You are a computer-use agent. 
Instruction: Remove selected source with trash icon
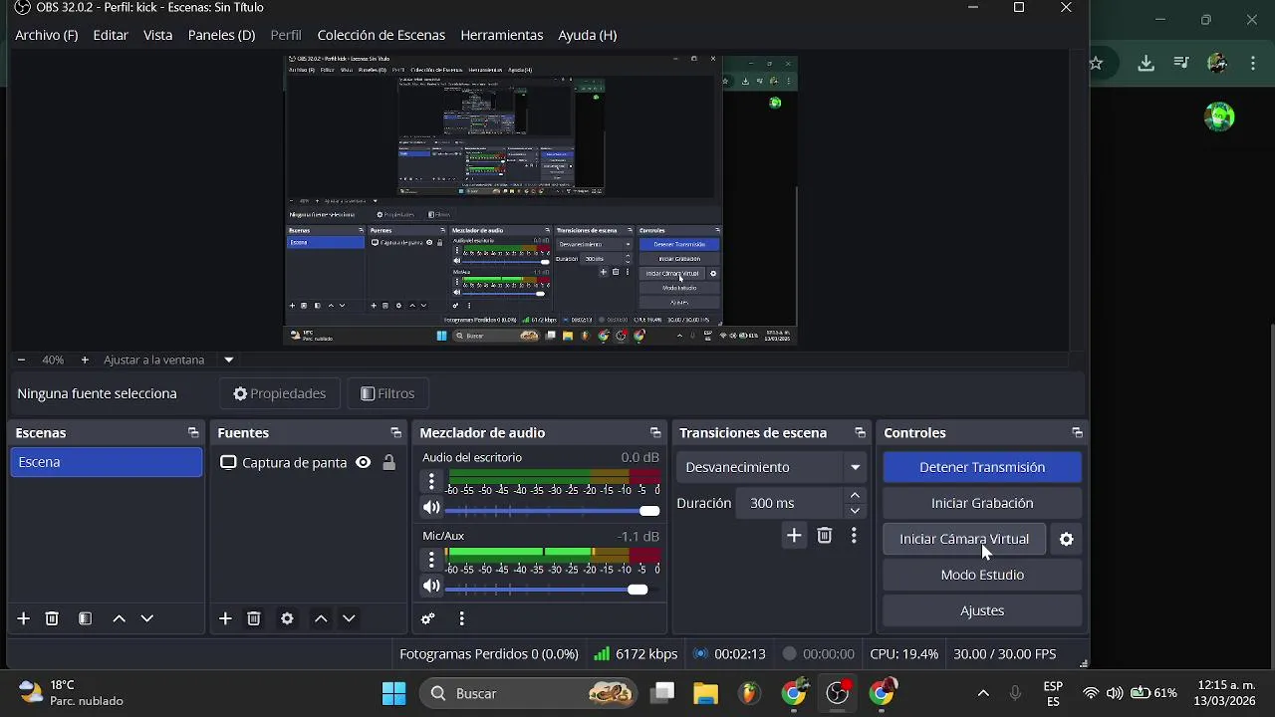click(254, 618)
